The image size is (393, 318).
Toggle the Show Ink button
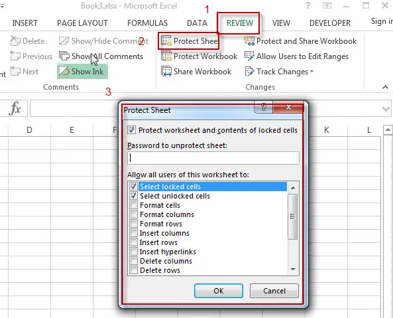[x=82, y=72]
